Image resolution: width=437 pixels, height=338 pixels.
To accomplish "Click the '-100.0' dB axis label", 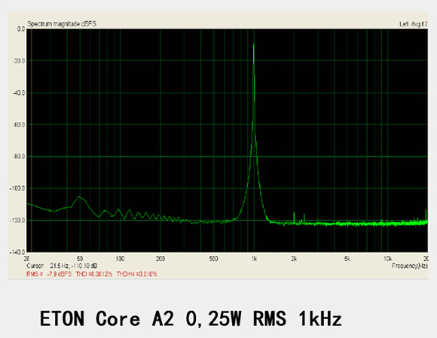I will point(17,189).
